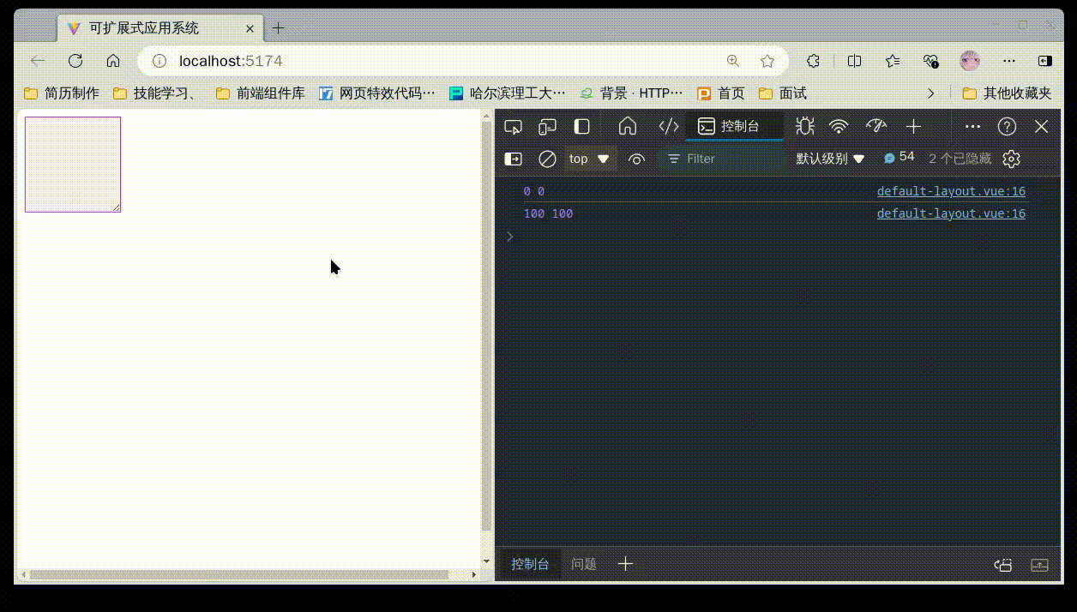Select the 可扩展式应用系统 browser tab
This screenshot has height=612, width=1077.
pyautogui.click(x=159, y=28)
